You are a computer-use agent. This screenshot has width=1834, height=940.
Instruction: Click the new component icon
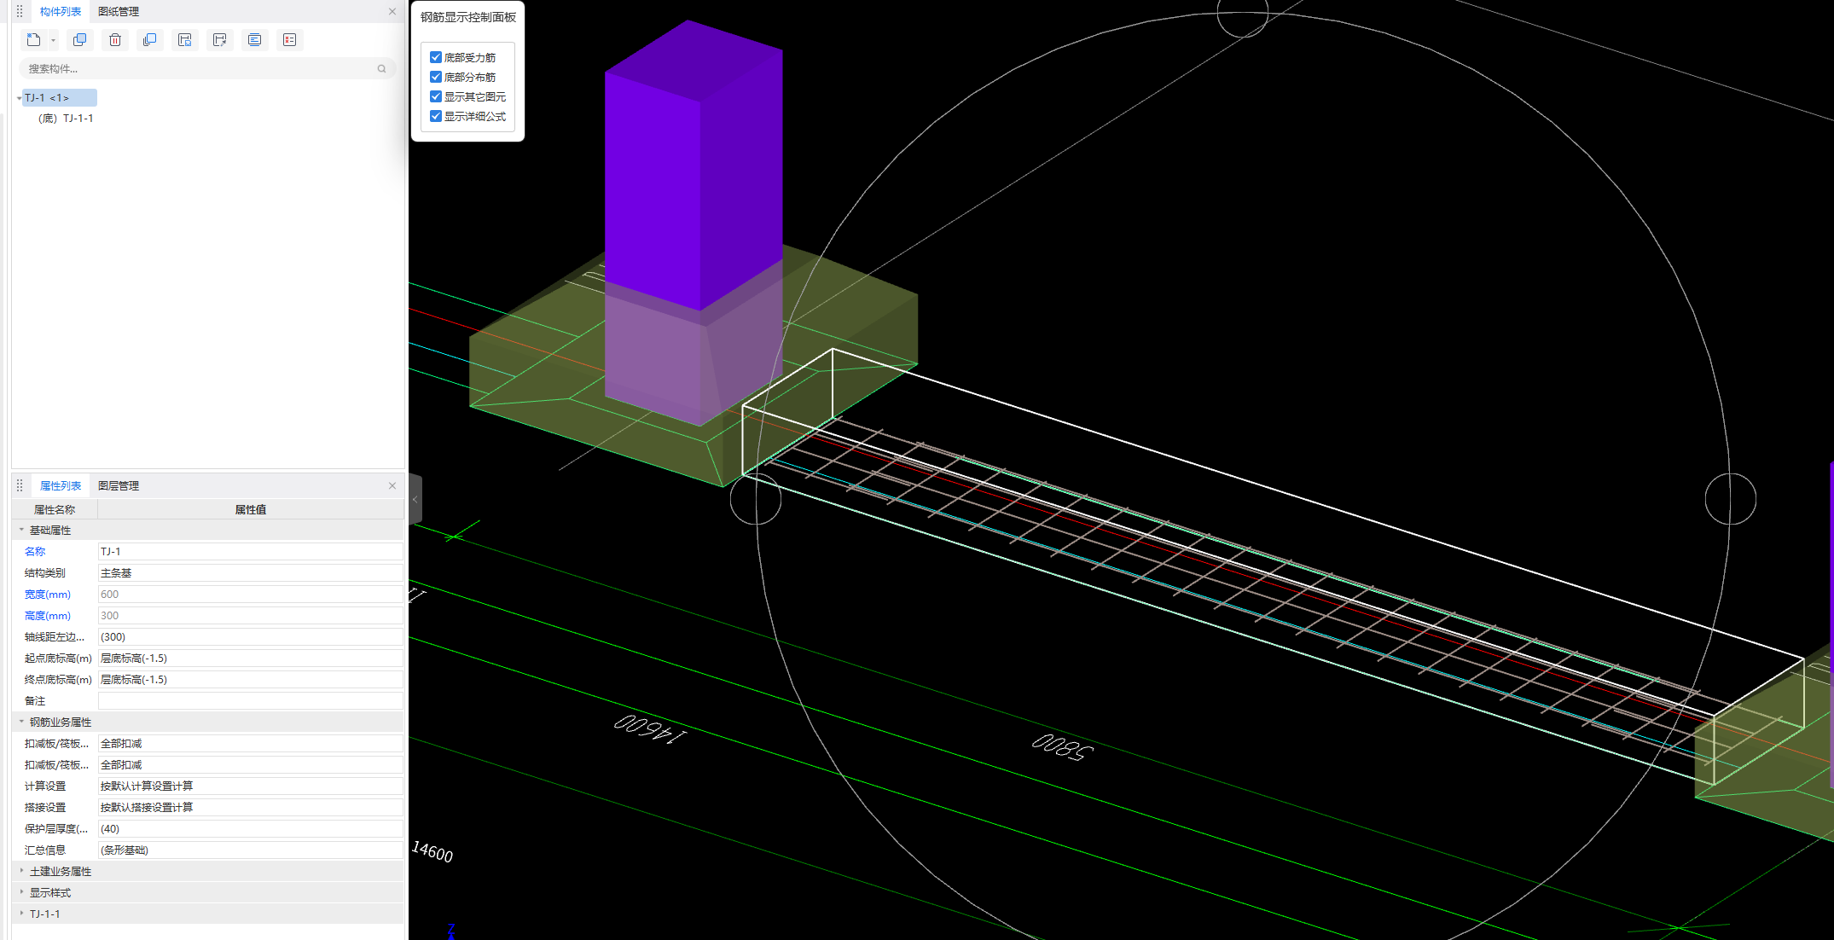33,40
